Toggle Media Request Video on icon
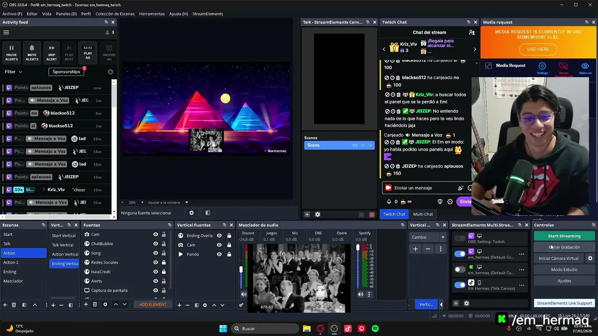The width and height of the screenshot is (598, 336). pyautogui.click(x=585, y=68)
